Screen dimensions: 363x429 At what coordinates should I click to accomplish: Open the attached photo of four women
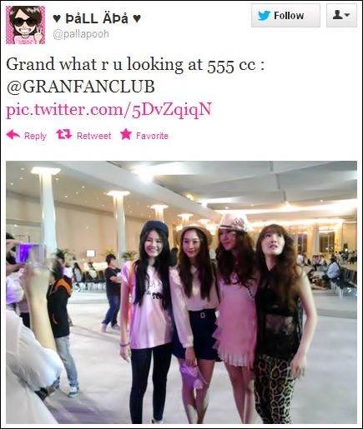pyautogui.click(x=181, y=292)
